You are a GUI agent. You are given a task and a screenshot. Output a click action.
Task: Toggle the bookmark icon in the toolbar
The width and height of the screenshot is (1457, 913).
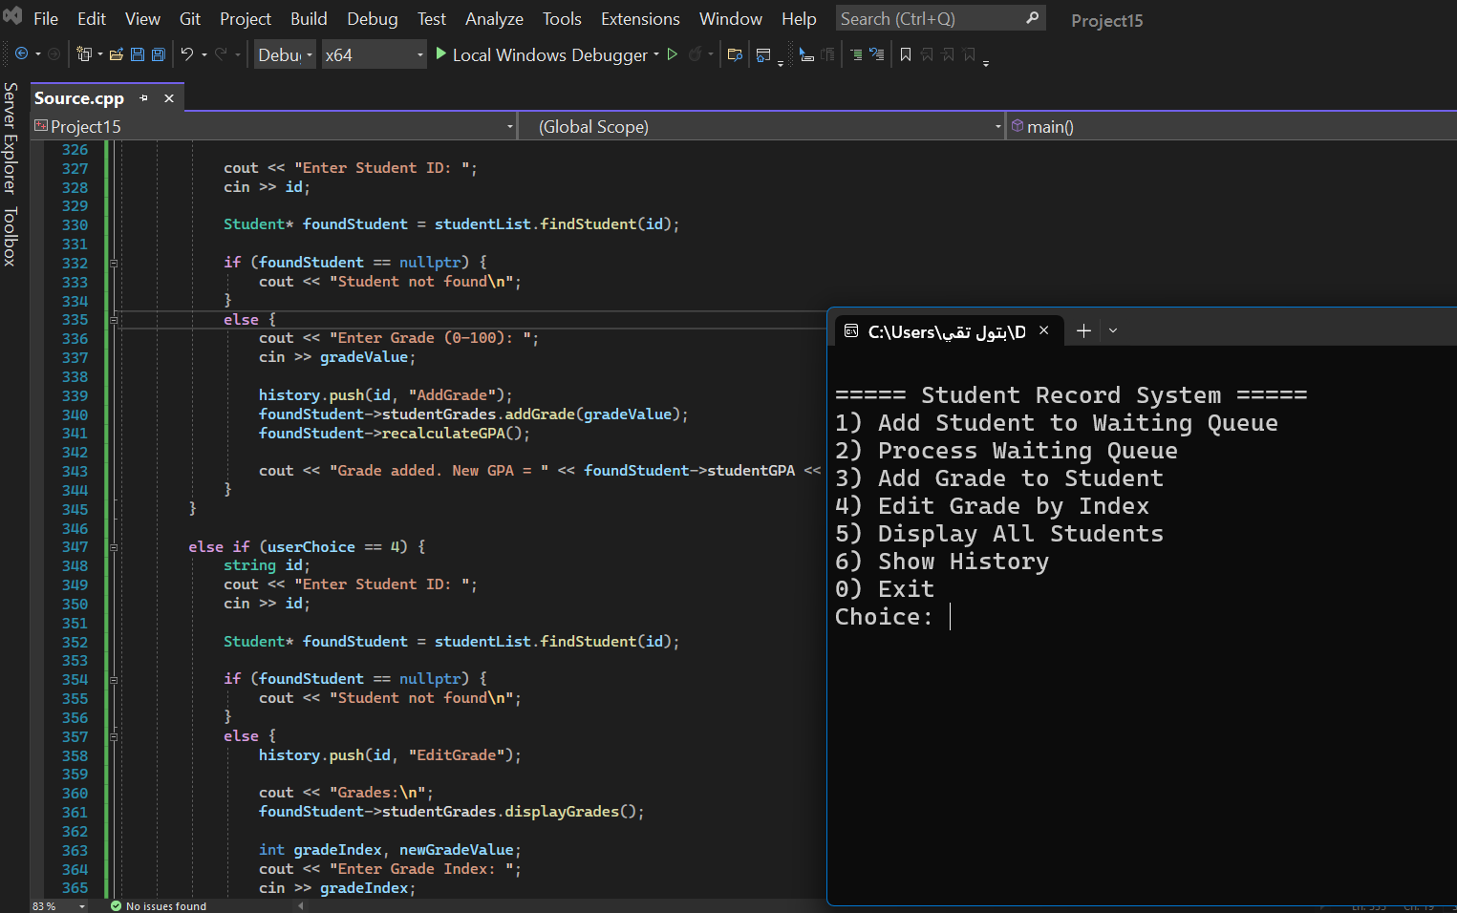pyautogui.click(x=906, y=54)
